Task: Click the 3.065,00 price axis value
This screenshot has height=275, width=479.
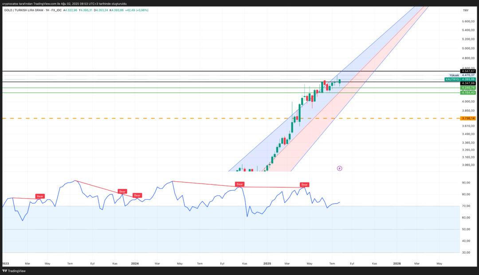Action: [468, 165]
